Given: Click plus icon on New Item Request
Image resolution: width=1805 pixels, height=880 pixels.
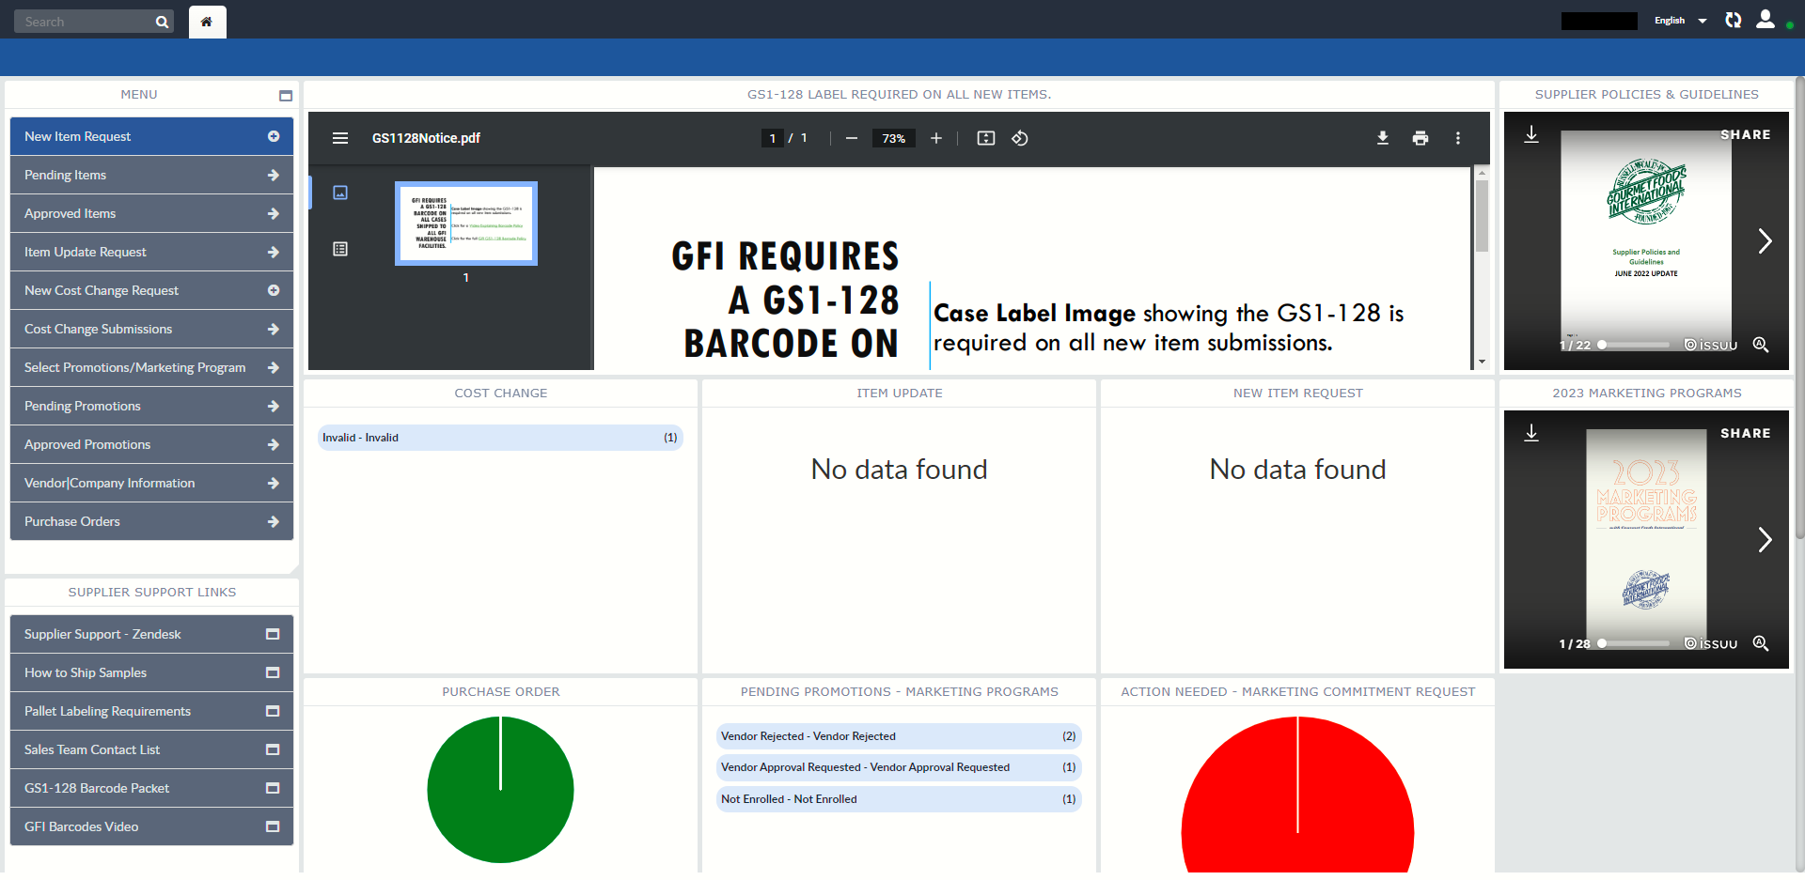Looking at the screenshot, I should coord(274,136).
